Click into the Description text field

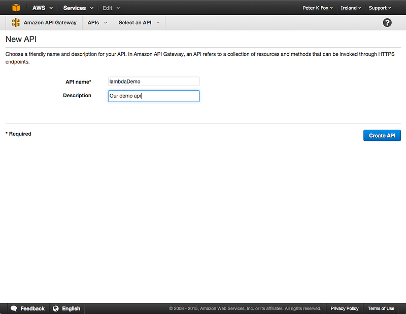[x=154, y=96]
